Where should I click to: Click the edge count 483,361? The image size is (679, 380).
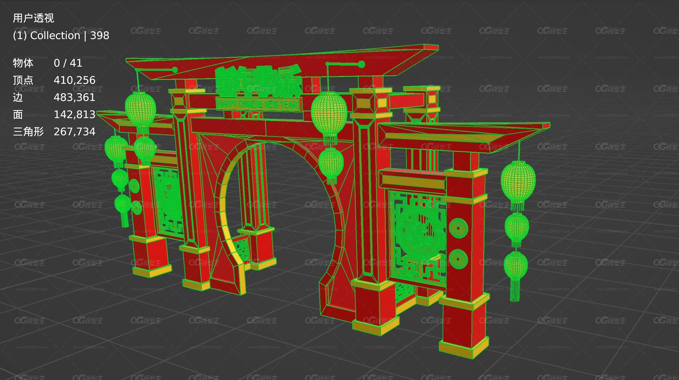(74, 98)
